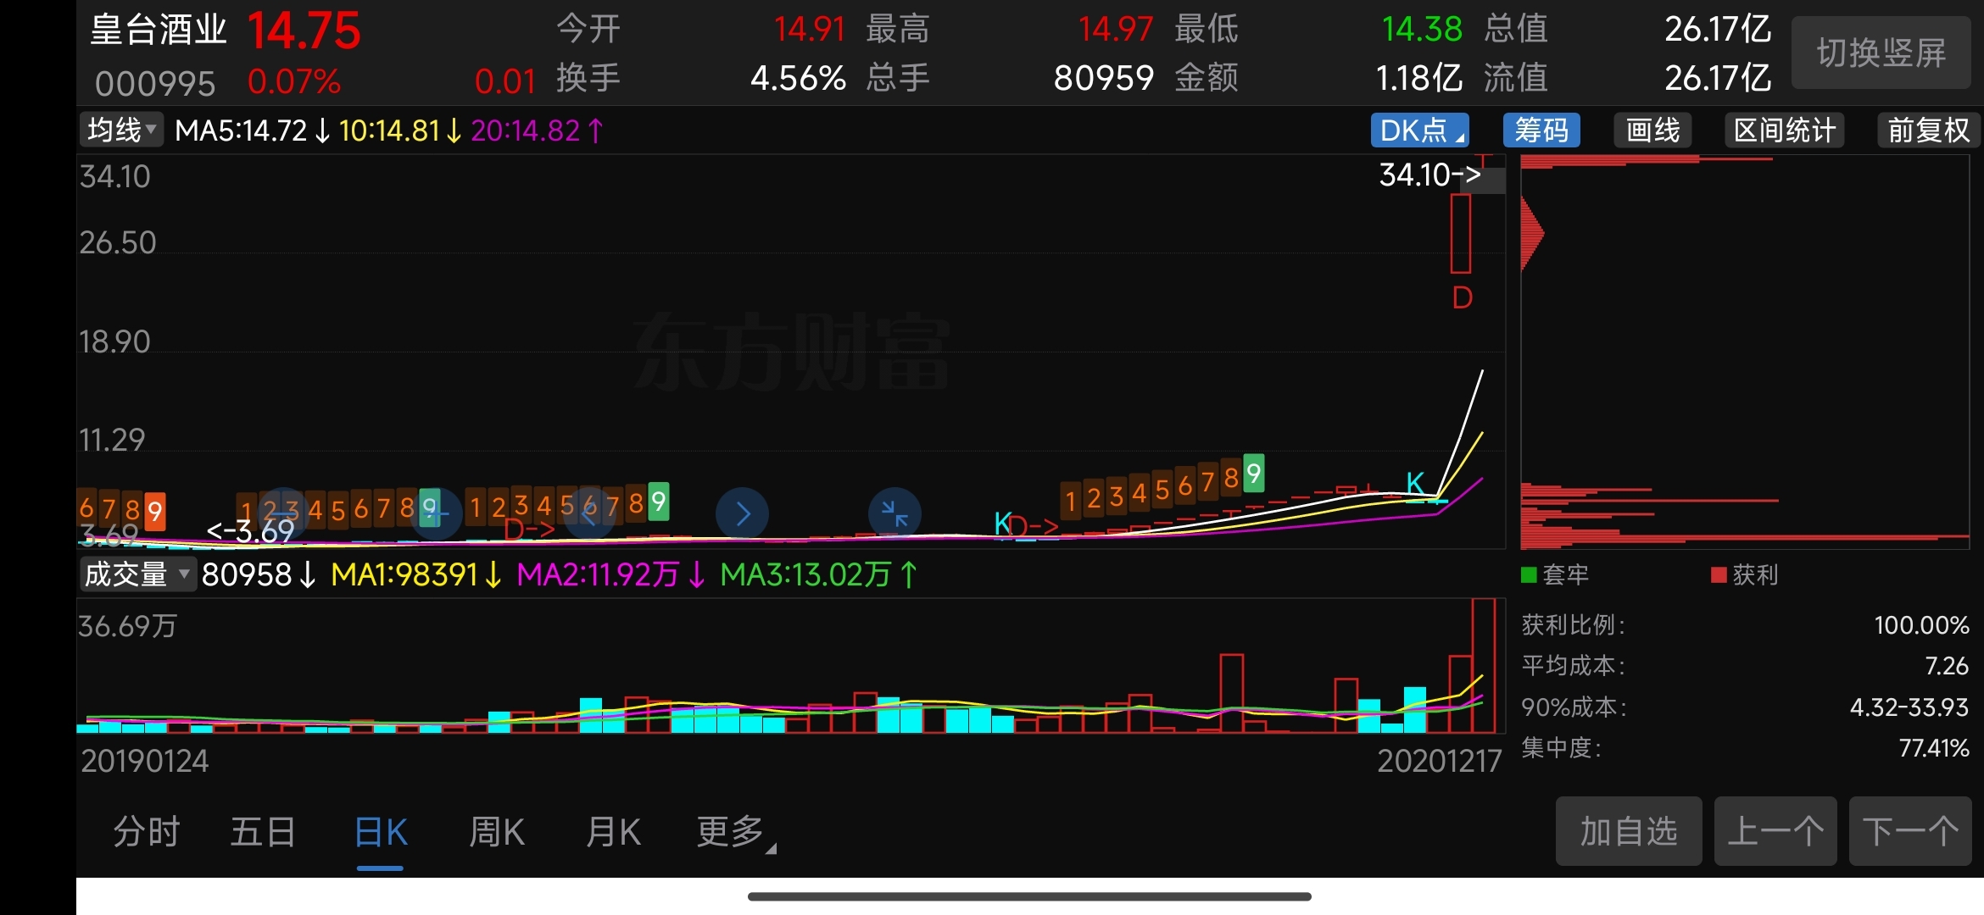This screenshot has height=915, width=1984.
Task: Tap the 今开 value 14.91
Action: point(810,30)
